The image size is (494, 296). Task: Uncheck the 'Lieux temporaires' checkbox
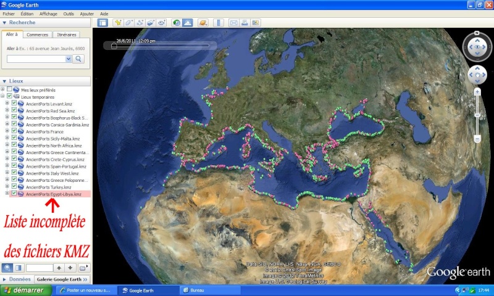(x=9, y=96)
